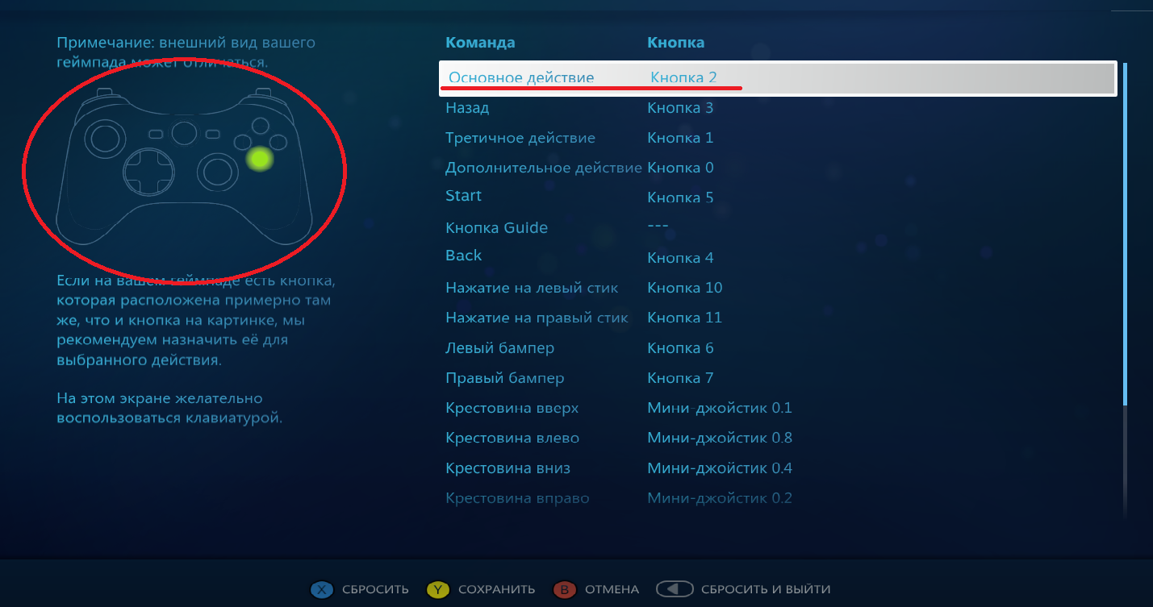This screenshot has width=1153, height=607.
Task: Click Мини-джойстик 0.4 binding value
Action: point(720,468)
